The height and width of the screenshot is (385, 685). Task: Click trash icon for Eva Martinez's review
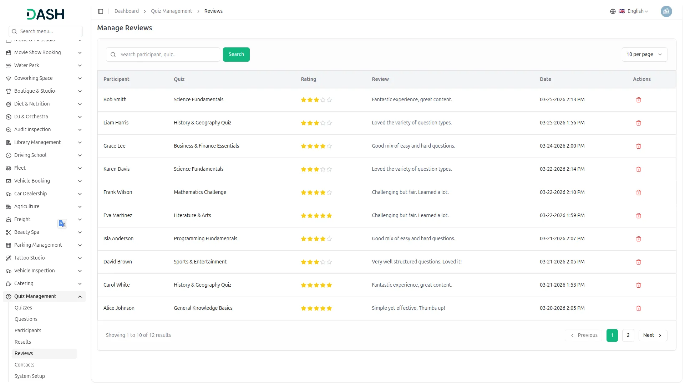tap(638, 216)
